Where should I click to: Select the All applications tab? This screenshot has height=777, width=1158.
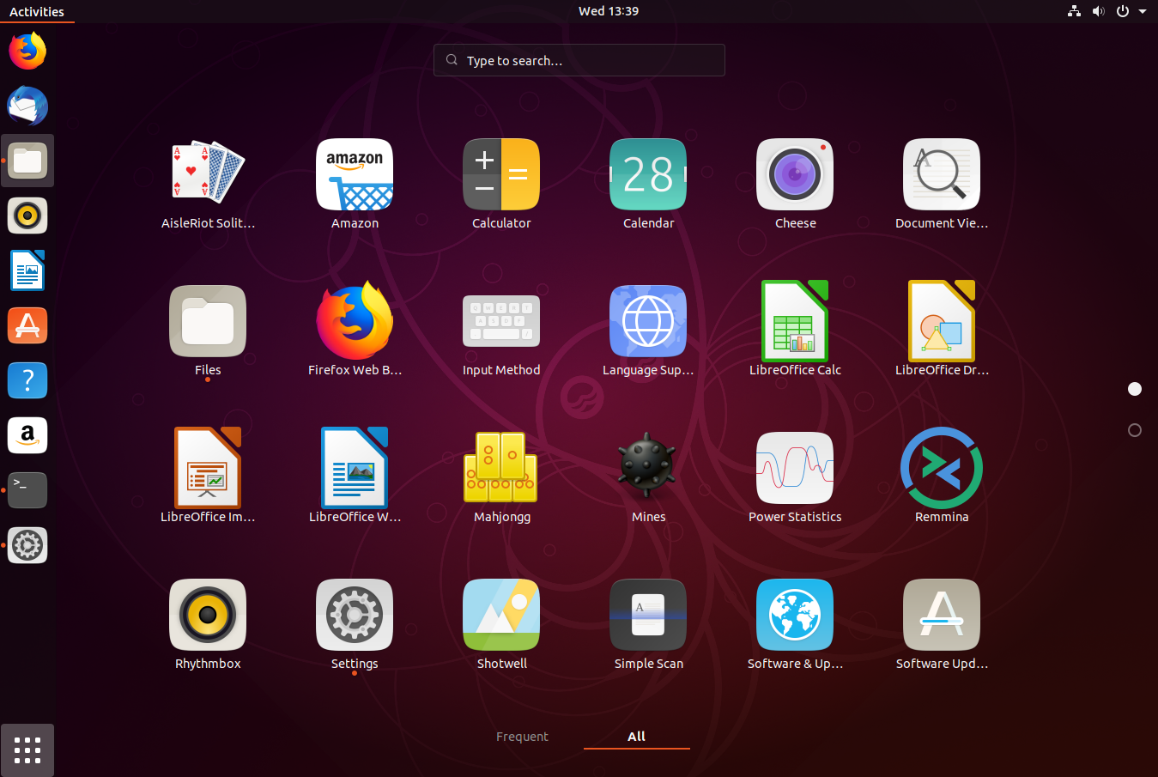point(636,736)
